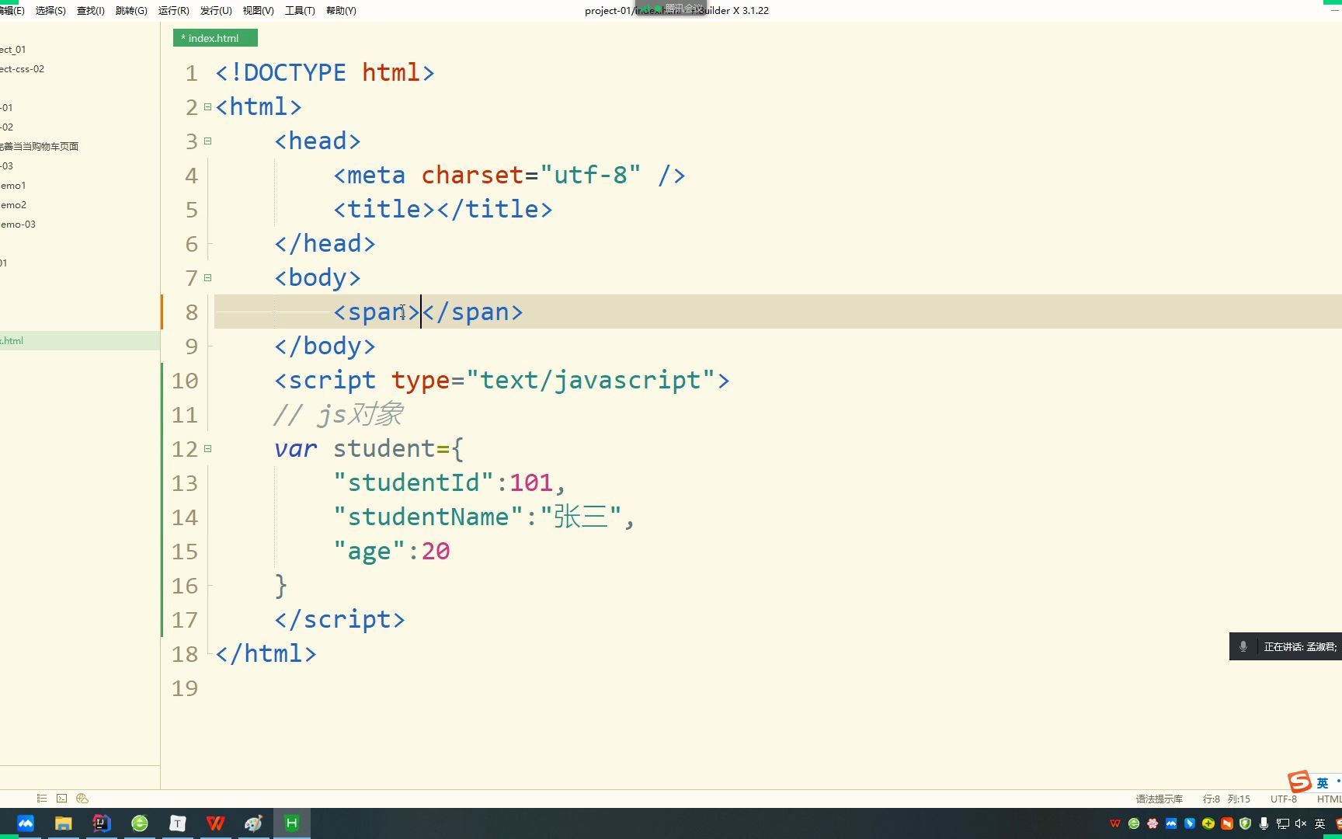The height and width of the screenshot is (839, 1342).
Task: Collapse the body tag fold on line 7
Action: [x=207, y=278]
